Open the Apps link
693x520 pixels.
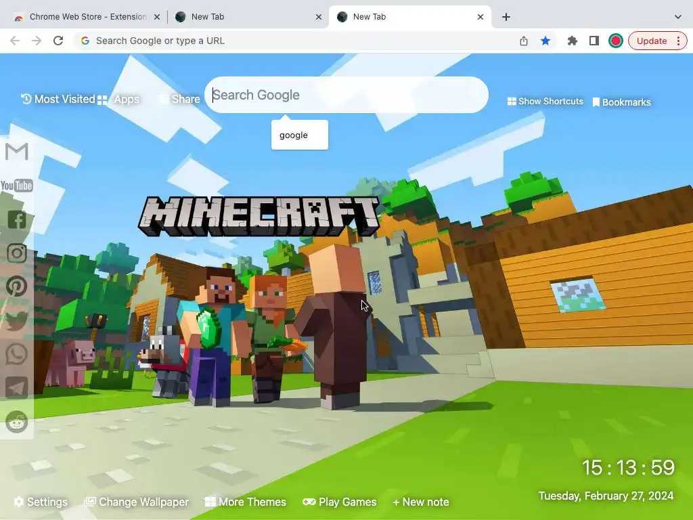tap(118, 100)
